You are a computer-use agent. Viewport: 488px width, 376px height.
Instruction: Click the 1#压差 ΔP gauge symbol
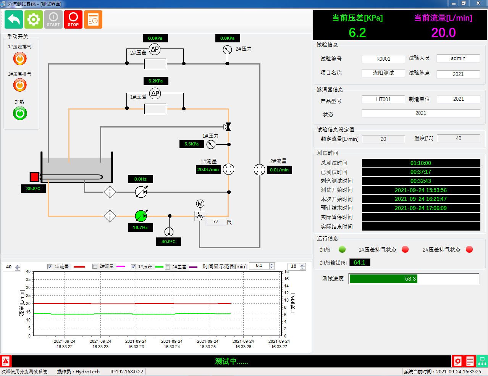click(155, 94)
